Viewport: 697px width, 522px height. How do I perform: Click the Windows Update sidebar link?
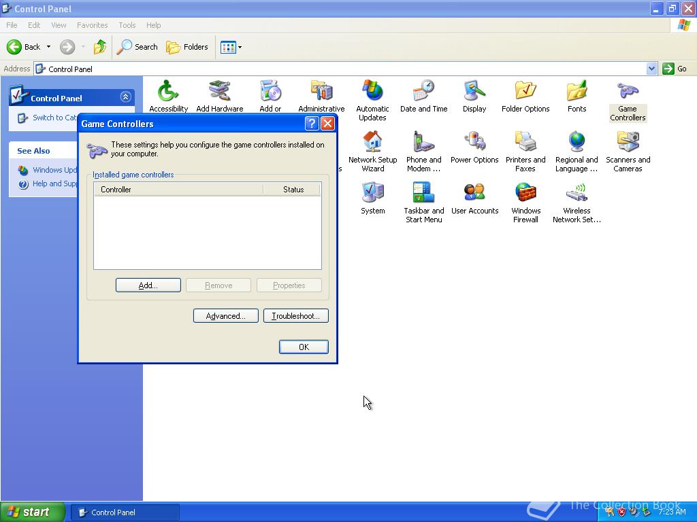click(x=54, y=170)
